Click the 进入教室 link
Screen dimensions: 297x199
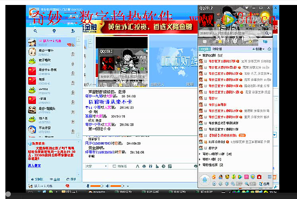[34, 165]
